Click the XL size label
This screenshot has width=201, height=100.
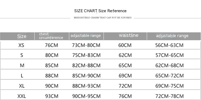22,86
